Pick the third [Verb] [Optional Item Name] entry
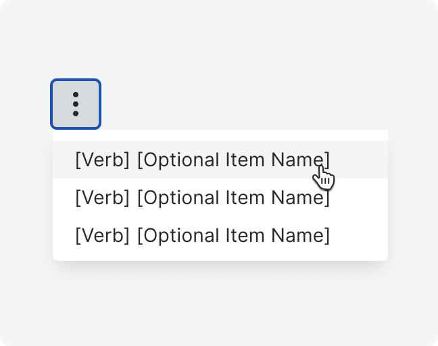 [202, 236]
